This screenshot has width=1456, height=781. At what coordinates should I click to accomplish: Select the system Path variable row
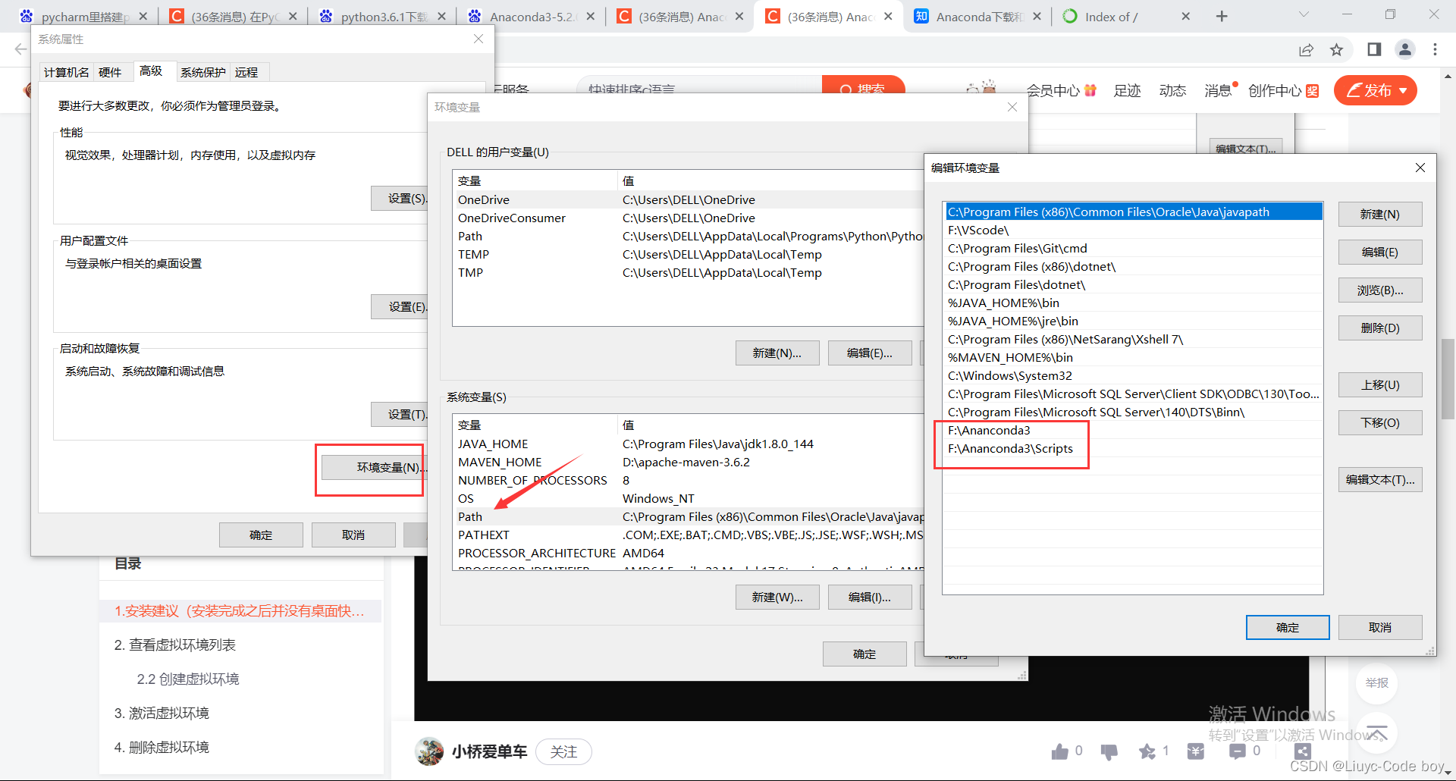689,517
